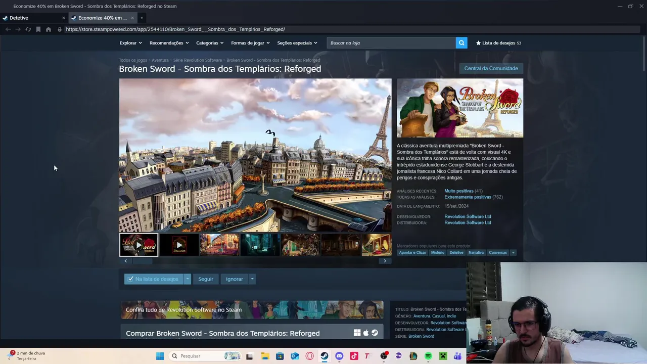The image size is (647, 364).
Task: Open the Formas de jogar dropdown menu
Action: 251,43
